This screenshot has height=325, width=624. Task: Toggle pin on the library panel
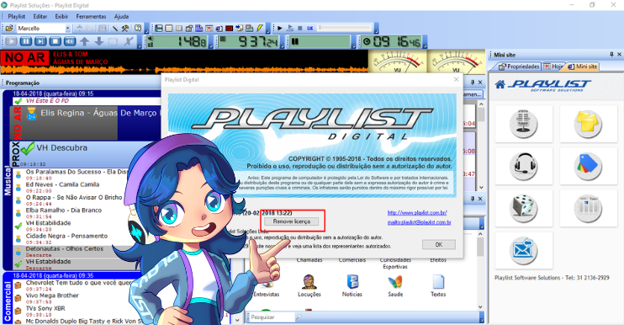pyautogui.click(x=473, y=199)
